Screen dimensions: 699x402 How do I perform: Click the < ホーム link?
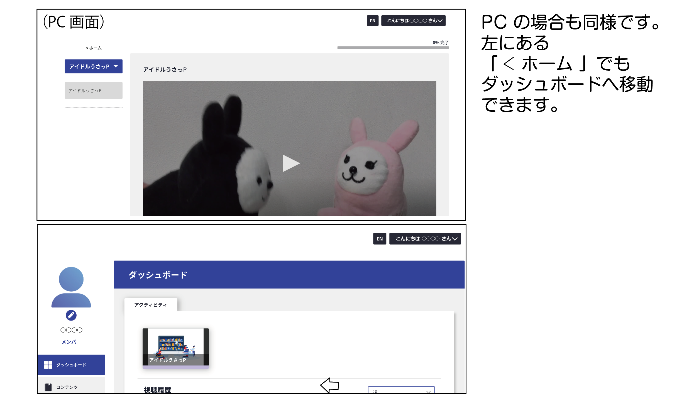click(x=94, y=48)
